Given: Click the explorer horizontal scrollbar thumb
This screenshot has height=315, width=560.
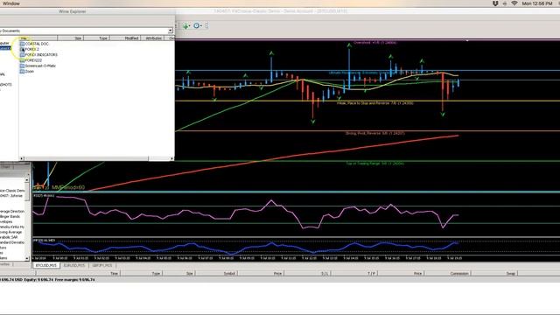Looking at the screenshot, I should 86,158.
